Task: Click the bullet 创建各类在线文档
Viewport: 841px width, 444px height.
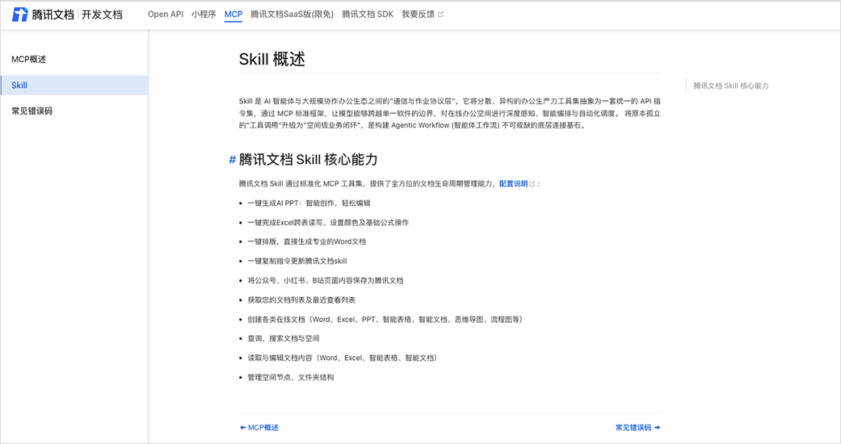Action: click(x=385, y=320)
